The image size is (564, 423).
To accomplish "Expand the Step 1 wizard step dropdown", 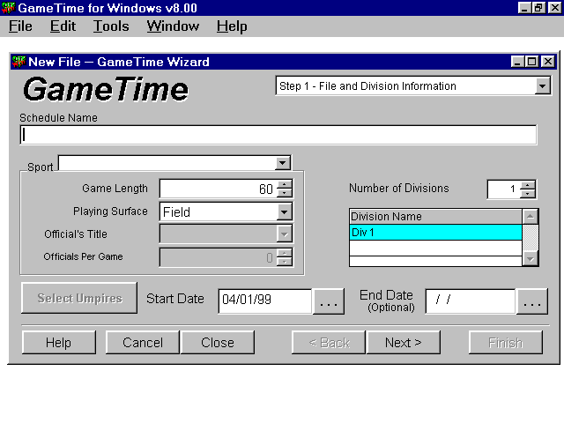I will click(x=543, y=86).
